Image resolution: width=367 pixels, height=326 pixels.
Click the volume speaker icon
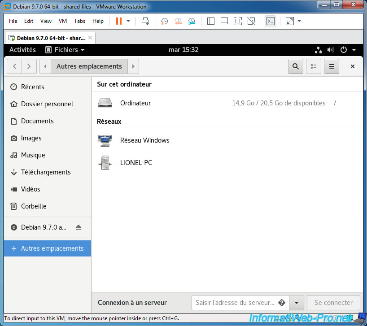(x=331, y=50)
